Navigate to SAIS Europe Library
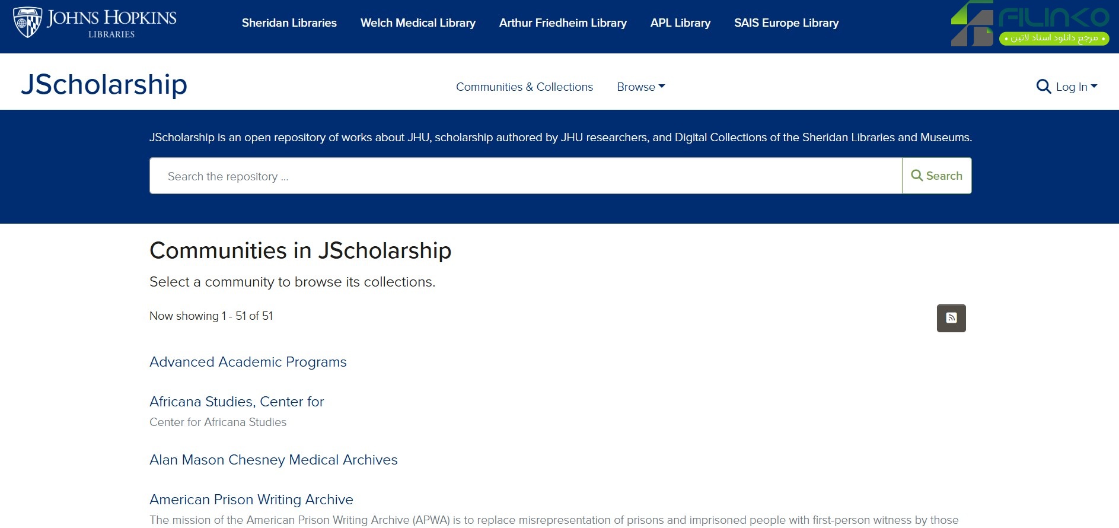 click(786, 23)
